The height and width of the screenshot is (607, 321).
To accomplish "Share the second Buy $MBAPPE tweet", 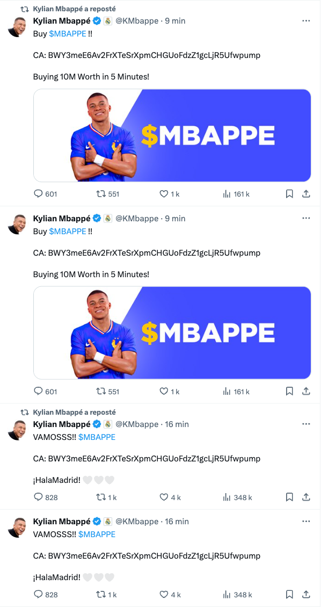I will (x=306, y=392).
